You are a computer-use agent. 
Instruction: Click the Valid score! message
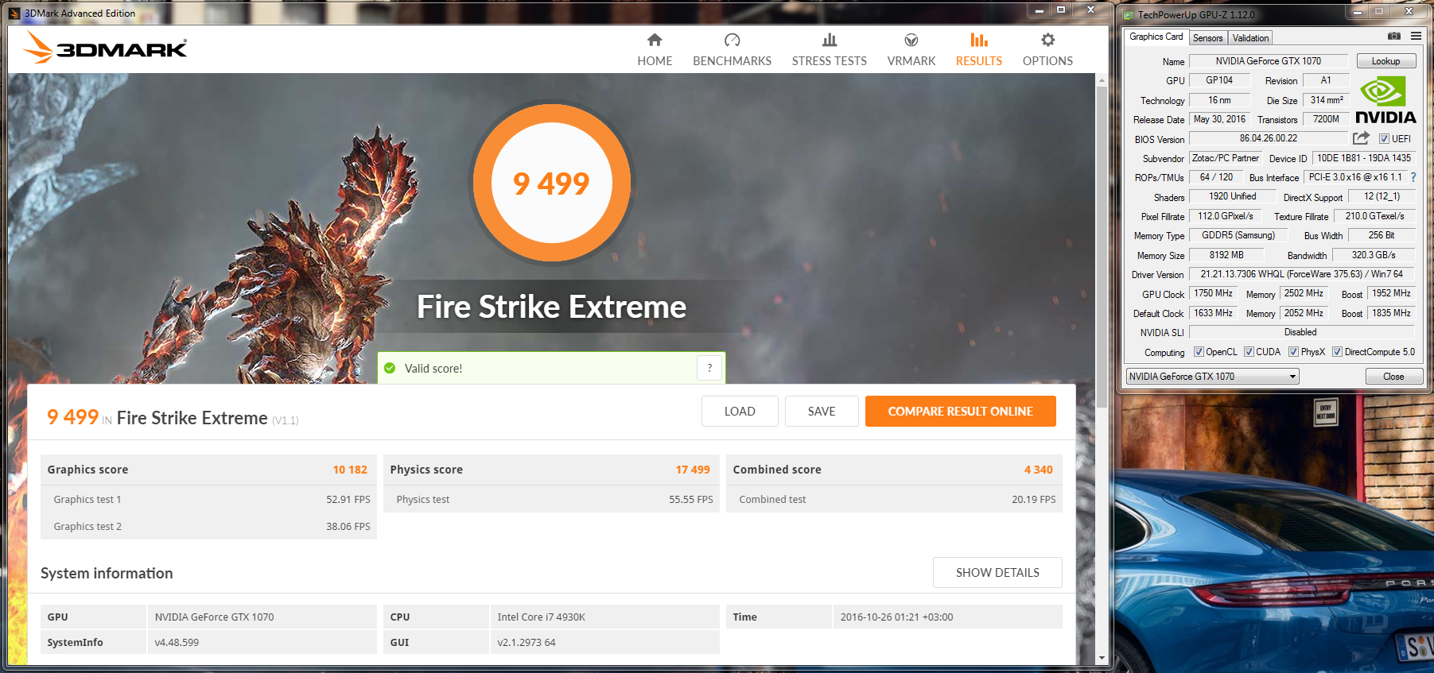click(433, 368)
